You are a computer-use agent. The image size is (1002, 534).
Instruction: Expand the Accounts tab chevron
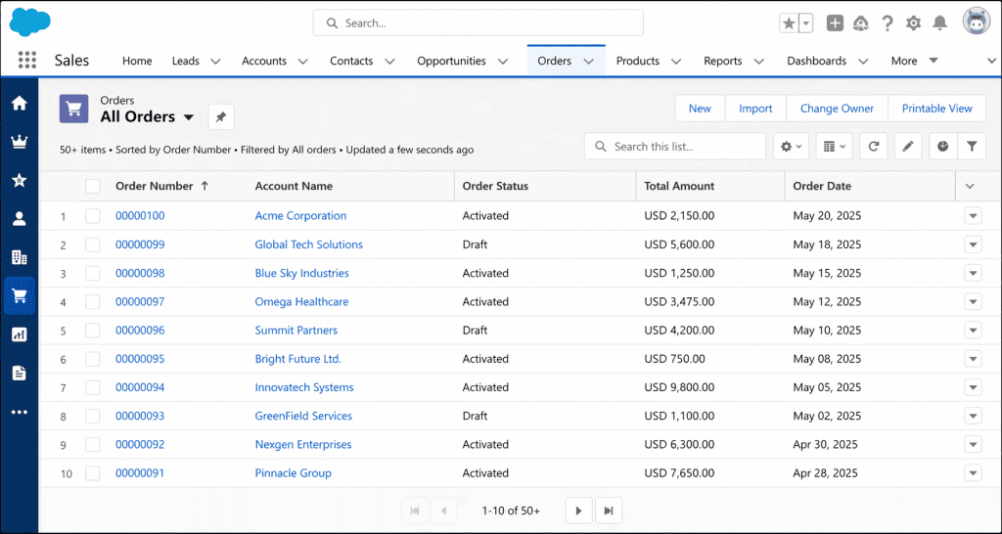303,62
